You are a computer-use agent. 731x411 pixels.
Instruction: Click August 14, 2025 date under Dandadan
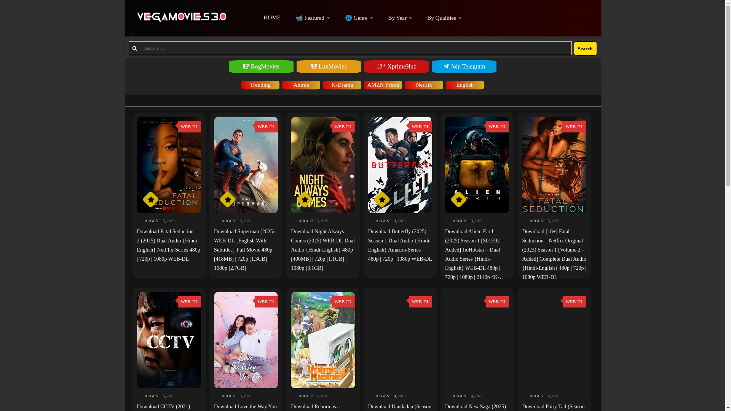(391, 396)
